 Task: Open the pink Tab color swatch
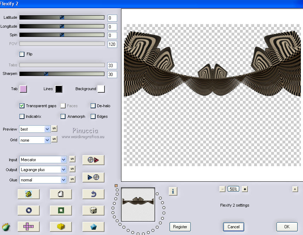pos(23,89)
